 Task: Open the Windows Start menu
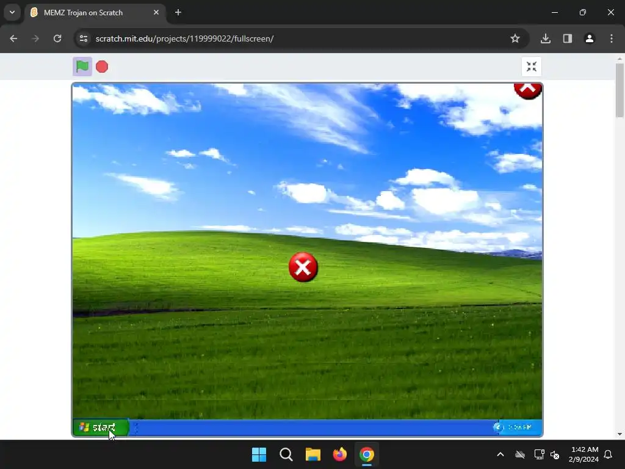tap(259, 454)
